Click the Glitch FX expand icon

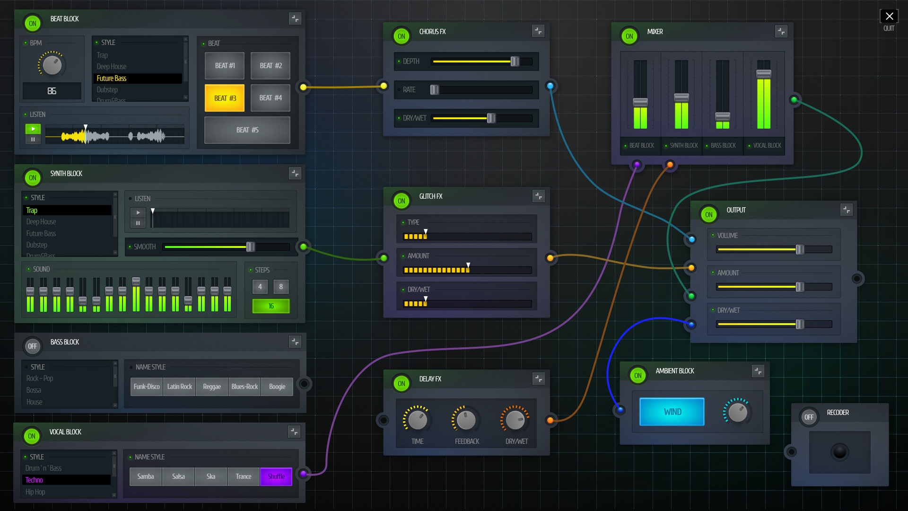click(x=538, y=196)
